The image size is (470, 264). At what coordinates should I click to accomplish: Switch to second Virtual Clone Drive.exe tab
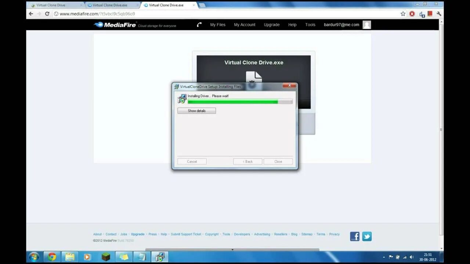tap(112, 5)
